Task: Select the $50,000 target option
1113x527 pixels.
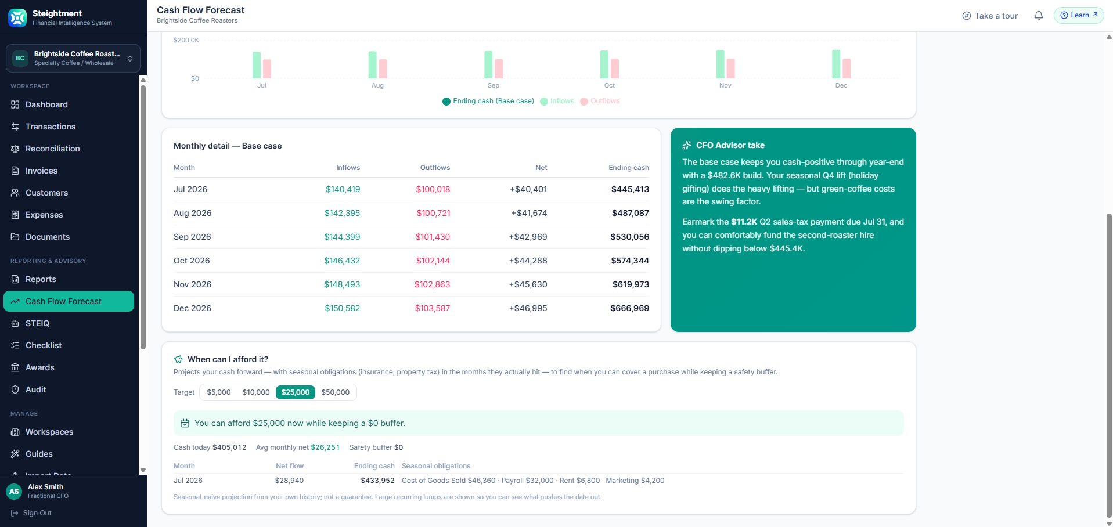Action: [336, 392]
